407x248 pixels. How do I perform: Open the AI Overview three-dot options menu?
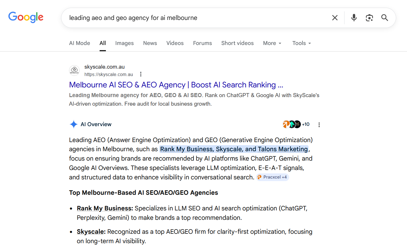[x=319, y=125]
